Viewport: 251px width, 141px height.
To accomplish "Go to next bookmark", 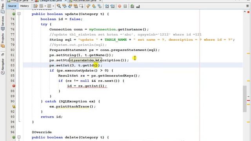I will 94,6.
